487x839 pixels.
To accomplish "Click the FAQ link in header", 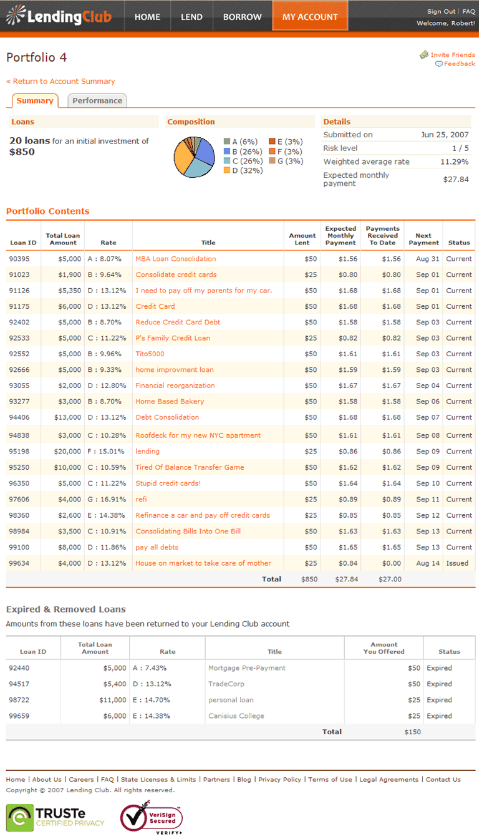I will [468, 11].
